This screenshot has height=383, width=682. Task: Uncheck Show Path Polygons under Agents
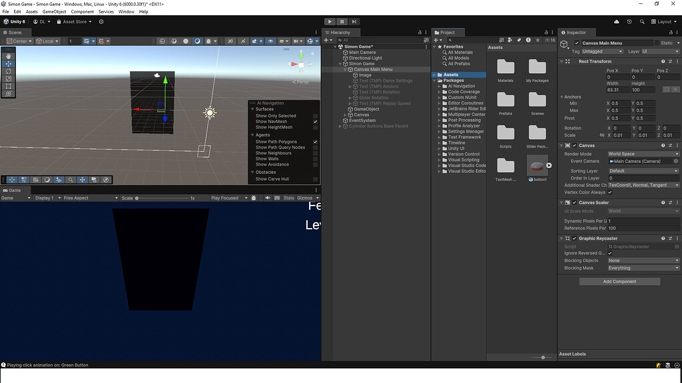[316, 141]
